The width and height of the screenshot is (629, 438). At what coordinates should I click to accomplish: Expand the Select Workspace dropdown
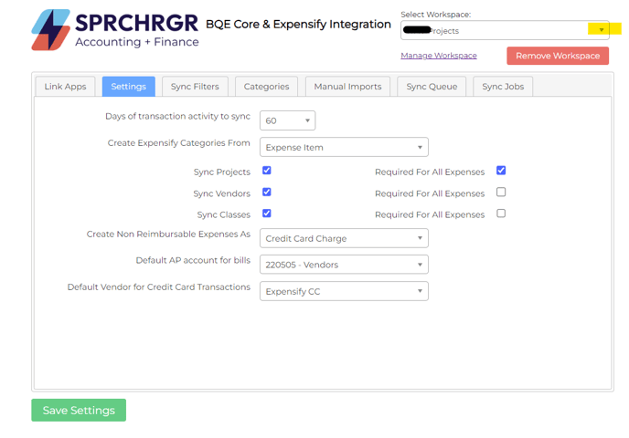505,30
